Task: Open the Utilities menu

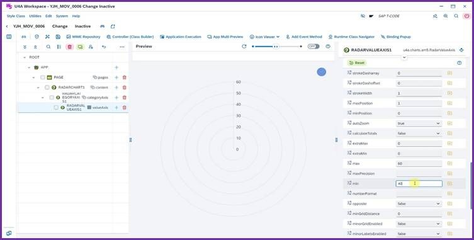Action: [x=35, y=16]
